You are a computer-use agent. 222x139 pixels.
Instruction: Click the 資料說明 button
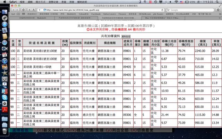126,36
